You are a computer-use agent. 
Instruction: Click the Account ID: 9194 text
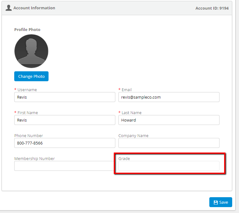[x=212, y=8]
